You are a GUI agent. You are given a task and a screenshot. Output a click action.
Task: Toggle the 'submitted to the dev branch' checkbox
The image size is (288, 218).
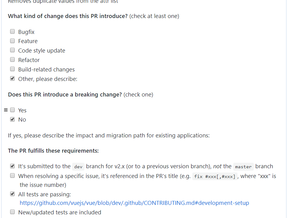point(13,166)
